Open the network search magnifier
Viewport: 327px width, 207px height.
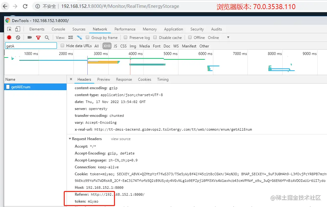click(46, 37)
